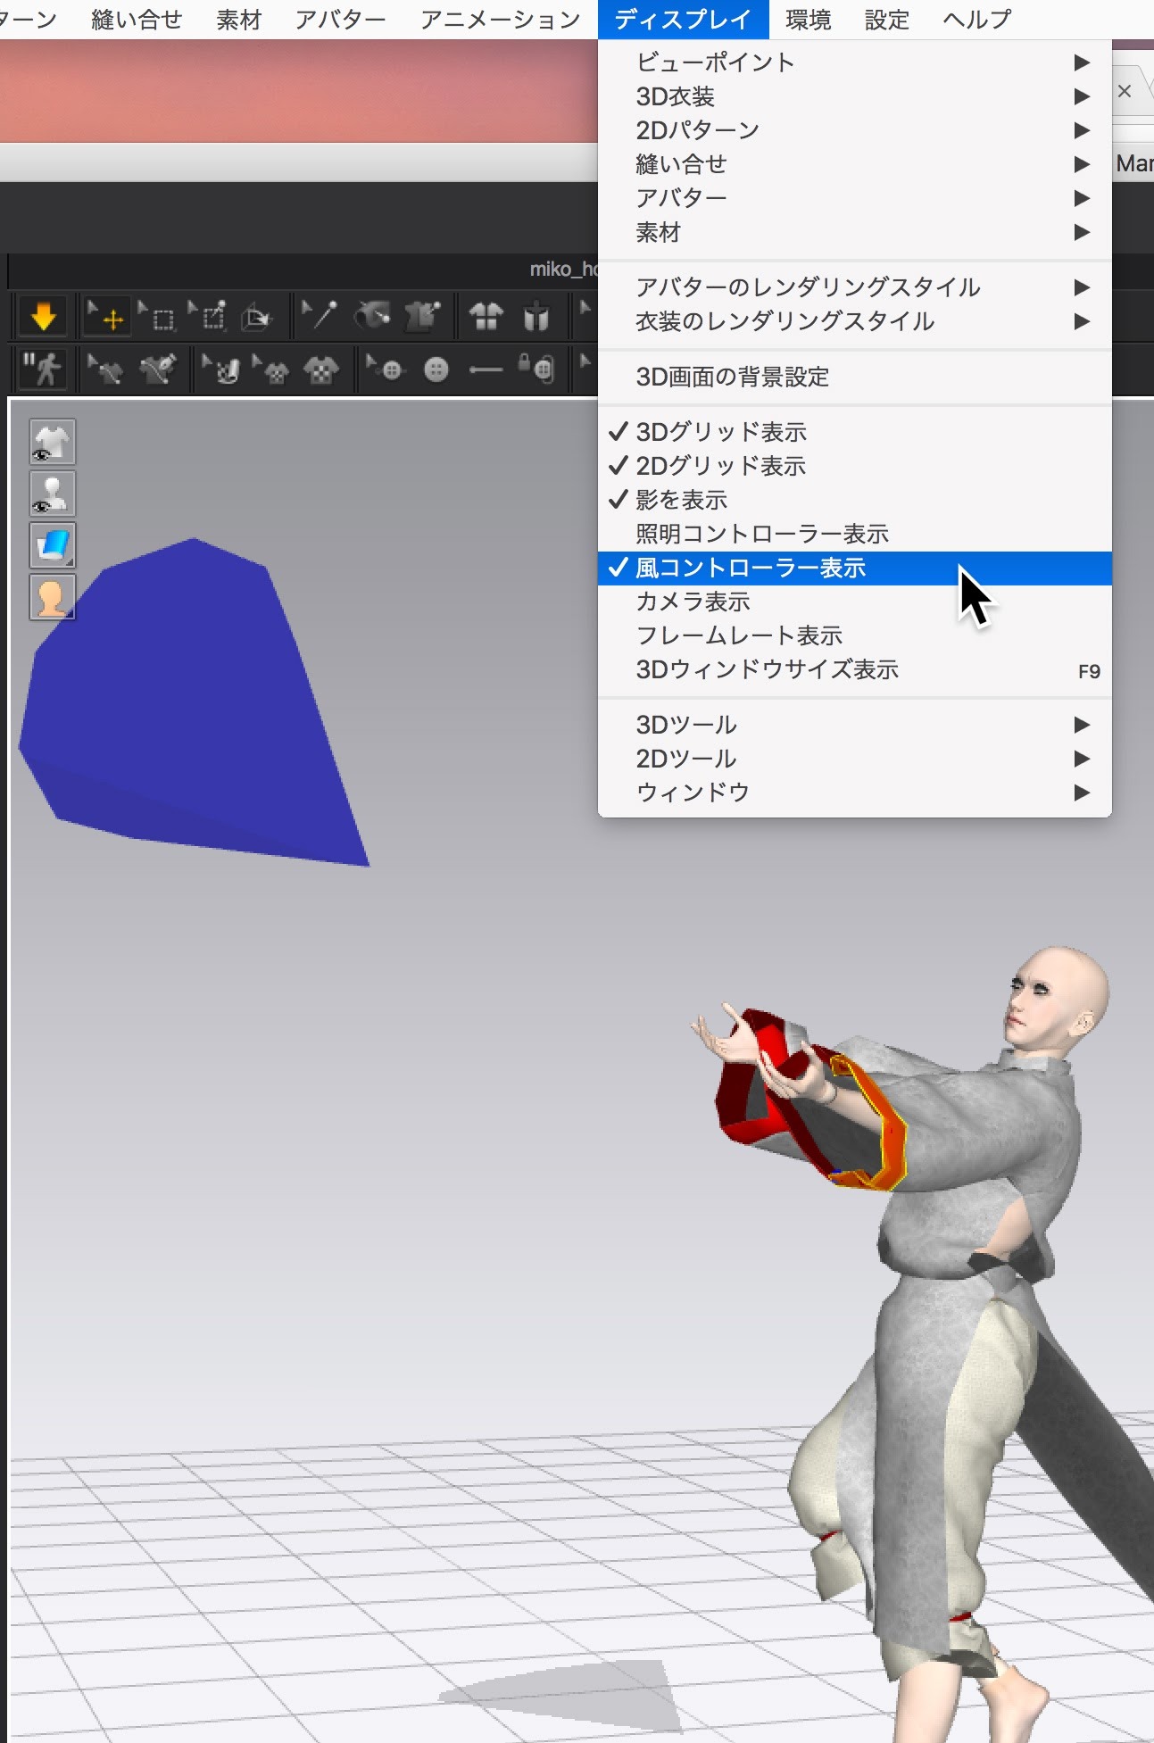Image resolution: width=1154 pixels, height=1743 pixels.
Task: Disable 影を表示 shadow option
Action: point(681,501)
